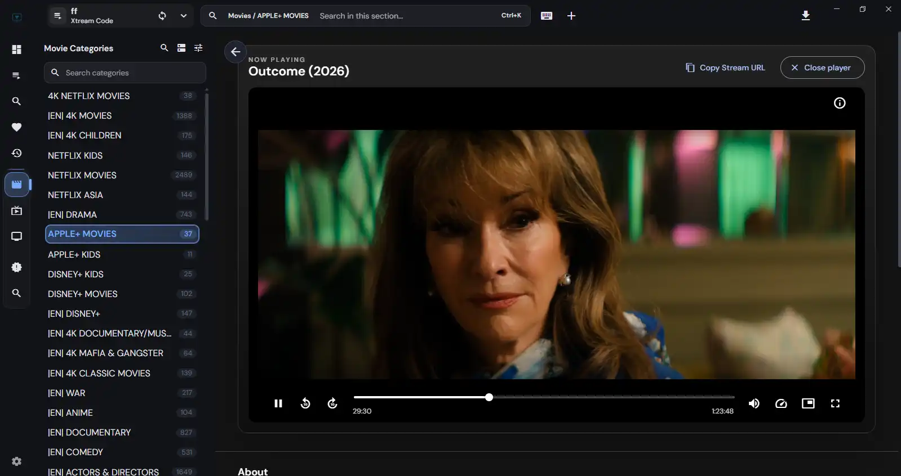Open the playback speed control
Screen dimensions: 901x476
pos(781,403)
